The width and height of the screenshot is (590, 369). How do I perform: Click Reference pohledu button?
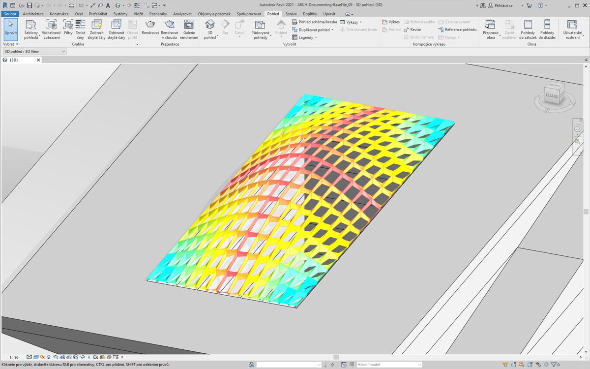pos(457,30)
